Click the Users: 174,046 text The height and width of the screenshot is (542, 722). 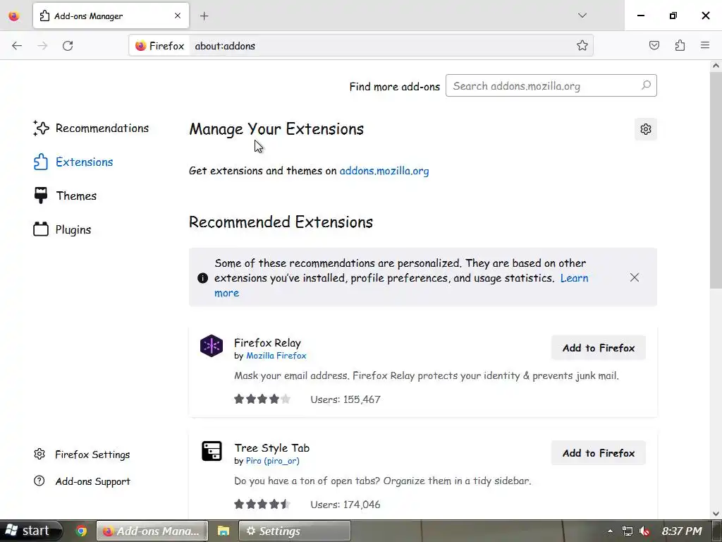pyautogui.click(x=345, y=505)
